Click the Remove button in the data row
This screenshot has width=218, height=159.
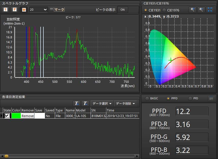click(x=27, y=116)
